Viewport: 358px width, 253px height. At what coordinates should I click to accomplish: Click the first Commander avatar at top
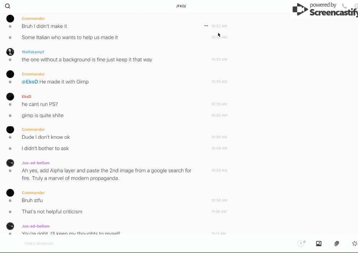tap(10, 18)
